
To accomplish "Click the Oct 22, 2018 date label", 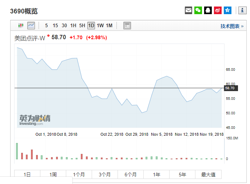I will [x=112, y=134].
